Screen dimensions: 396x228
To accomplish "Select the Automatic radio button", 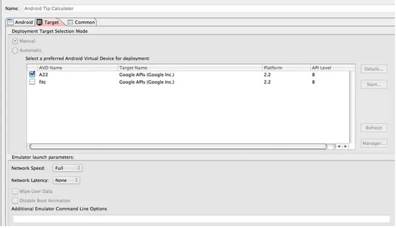I will coord(15,50).
